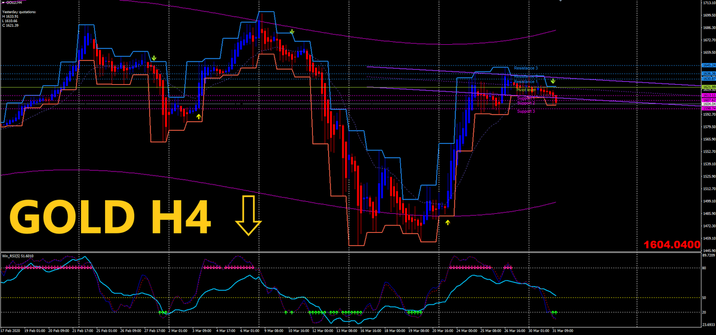Click the Pivot level label
The image size is (716, 335).
[526, 90]
